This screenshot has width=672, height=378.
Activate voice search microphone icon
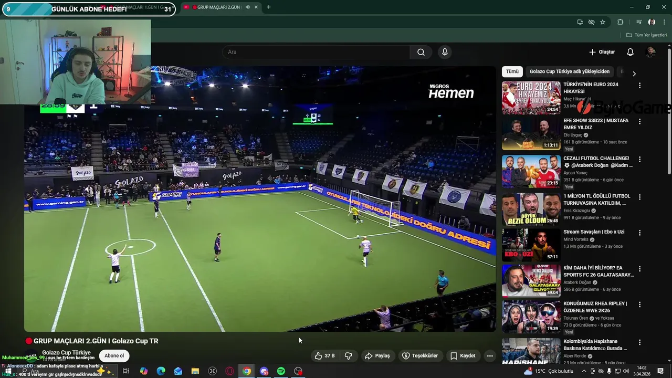[445, 52]
